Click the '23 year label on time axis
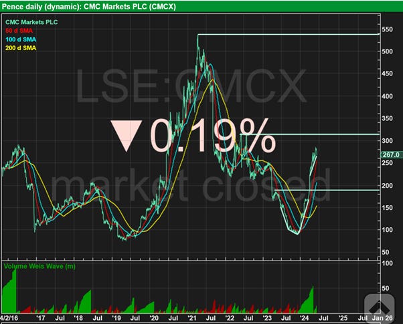 tap(267, 318)
